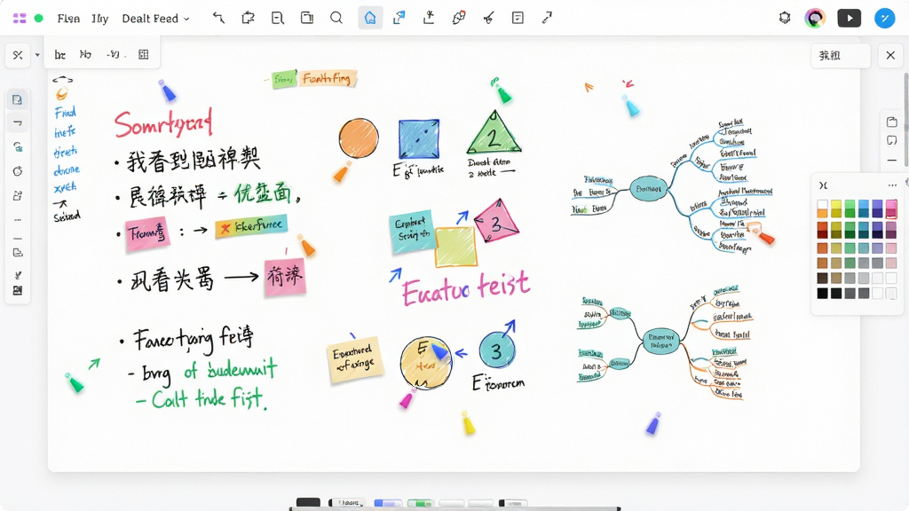Viewport: 909px width, 511px height.
Task: Open the colorful round profile avatar
Action: (x=815, y=18)
